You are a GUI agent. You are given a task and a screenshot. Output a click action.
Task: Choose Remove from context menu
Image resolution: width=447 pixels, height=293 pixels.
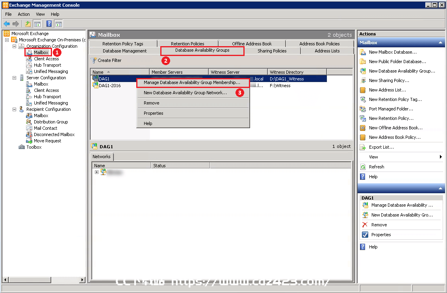tap(193, 103)
